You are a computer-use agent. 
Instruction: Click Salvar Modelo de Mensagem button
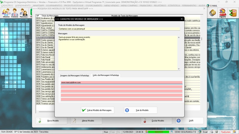pos(98,110)
